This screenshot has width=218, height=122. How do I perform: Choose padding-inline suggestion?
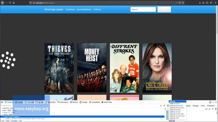pyautogui.click(x=177, y=112)
